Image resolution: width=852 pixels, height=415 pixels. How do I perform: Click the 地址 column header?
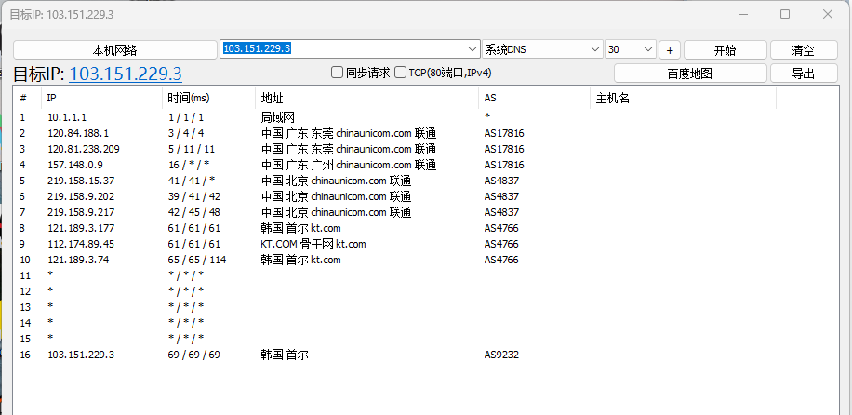366,99
